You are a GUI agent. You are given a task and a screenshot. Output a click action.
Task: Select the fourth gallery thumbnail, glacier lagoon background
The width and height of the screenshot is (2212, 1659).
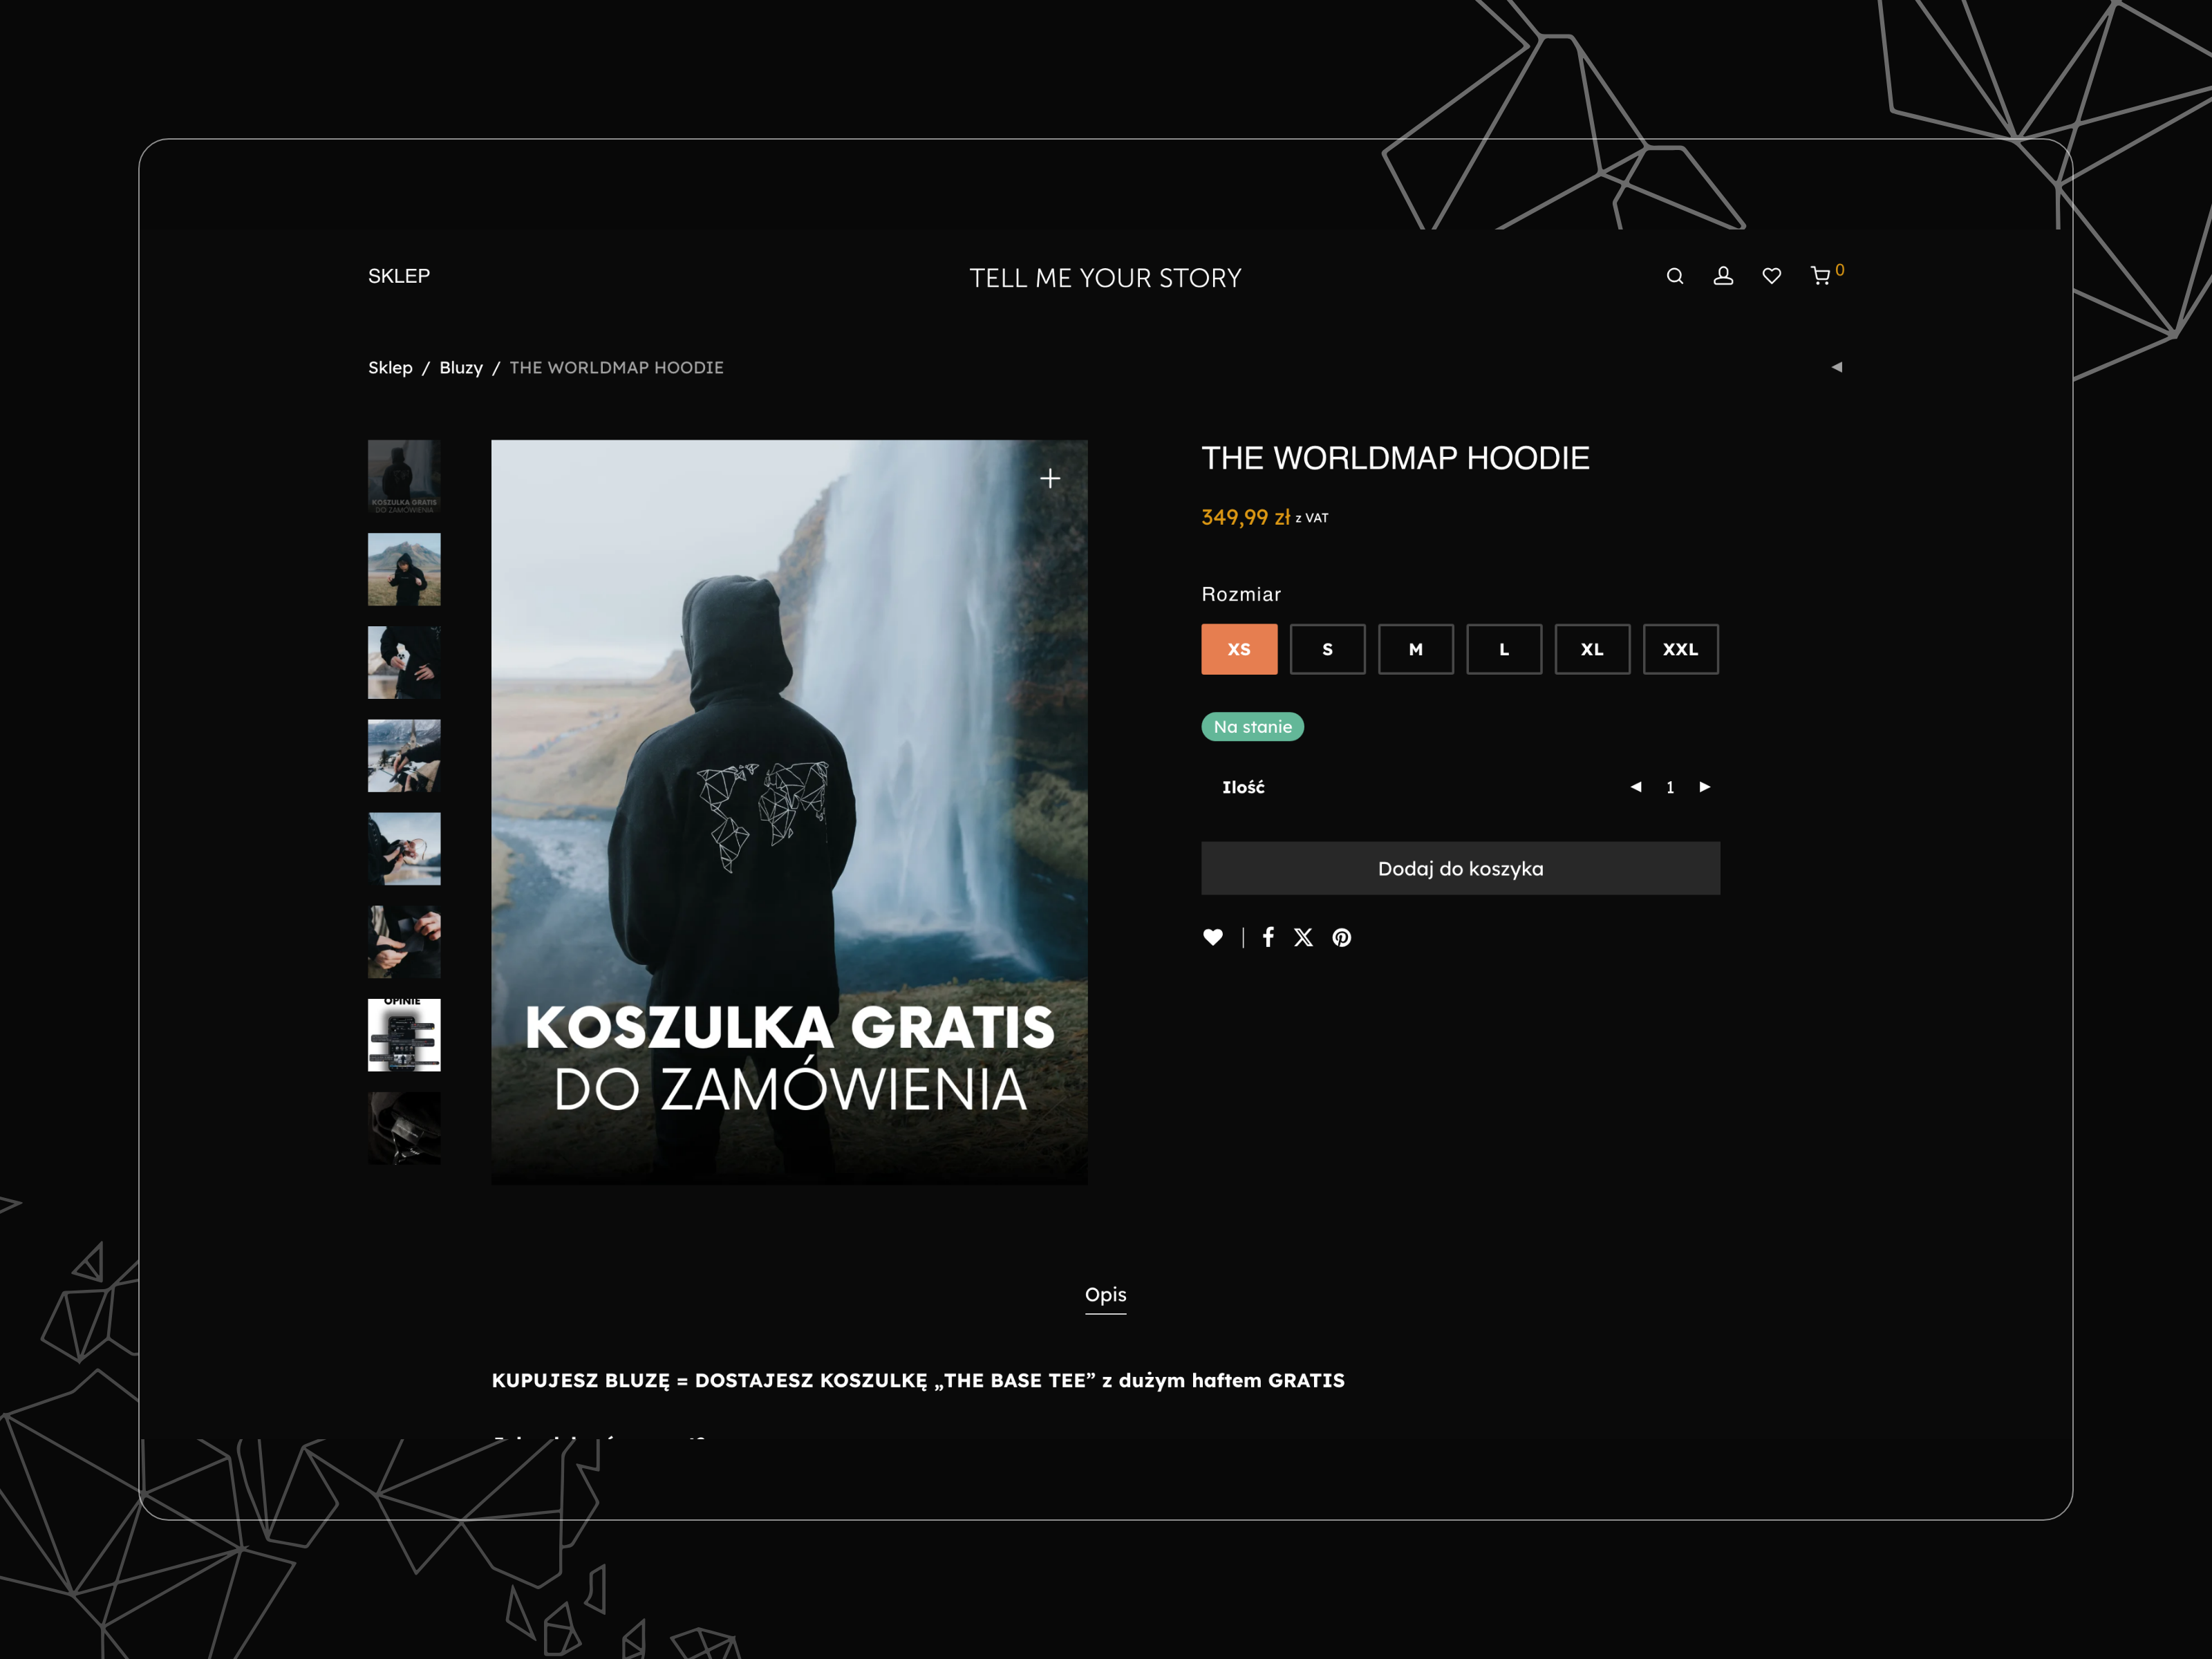coord(404,756)
